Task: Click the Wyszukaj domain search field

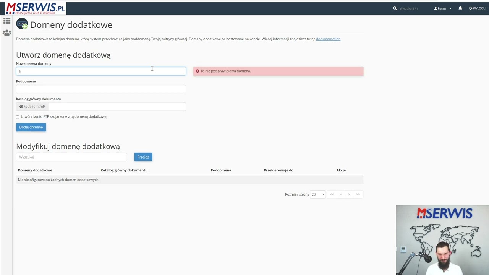Action: click(x=71, y=157)
